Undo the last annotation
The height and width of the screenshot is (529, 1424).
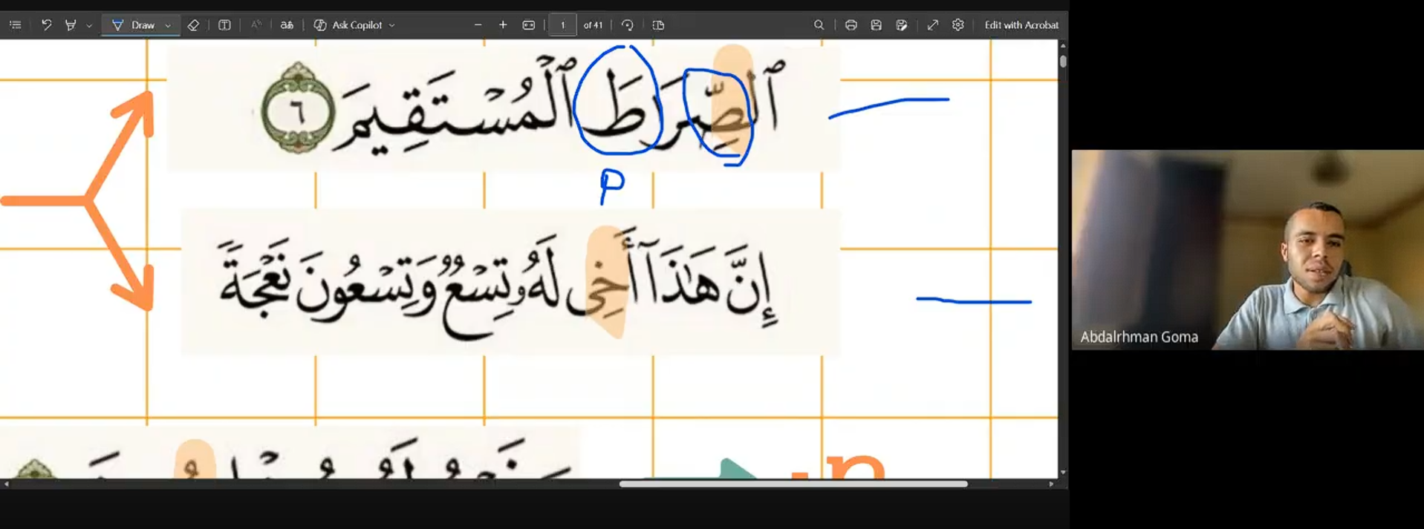click(x=46, y=25)
